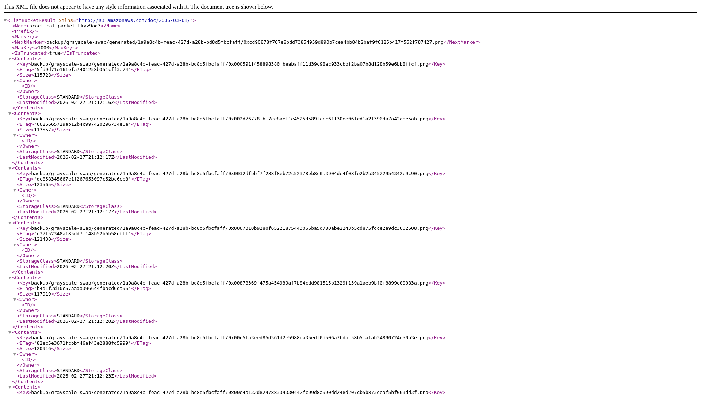Collapse the Contents node for key 0x0067310b

pyautogui.click(x=10, y=223)
